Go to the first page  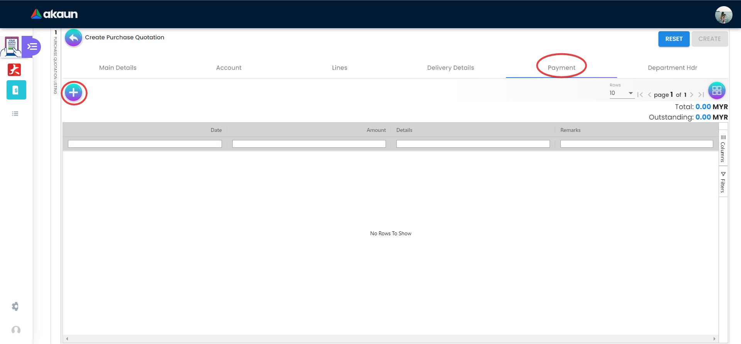(640, 94)
